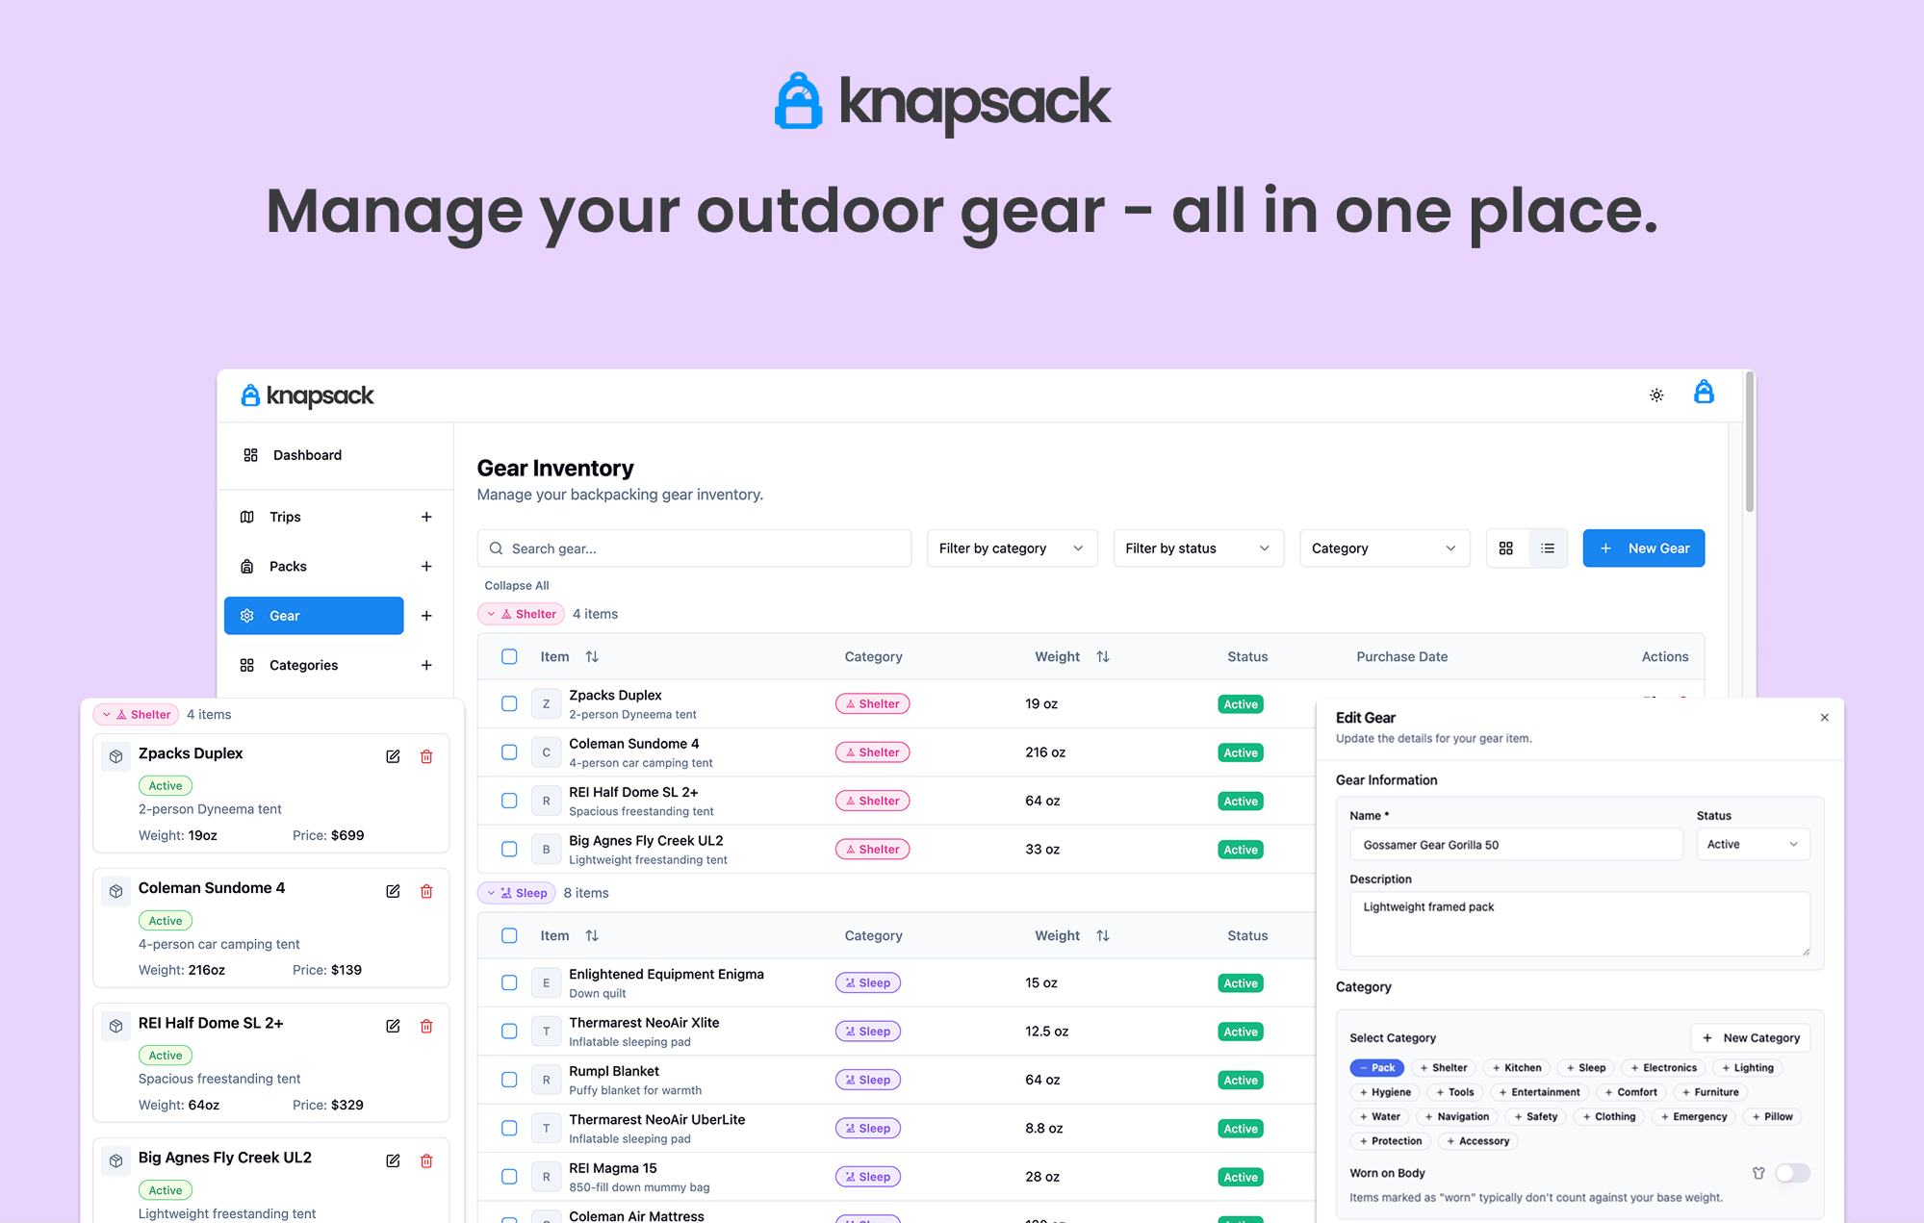Navigate to Packs in the sidebar
The image size is (1924, 1223).
tap(287, 566)
